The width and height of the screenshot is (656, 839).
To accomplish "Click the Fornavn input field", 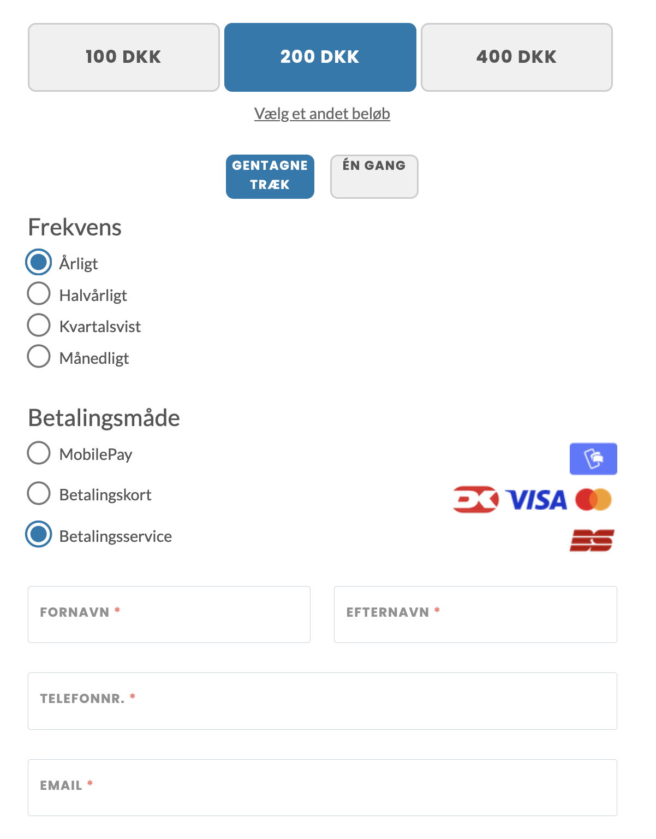I will (169, 614).
